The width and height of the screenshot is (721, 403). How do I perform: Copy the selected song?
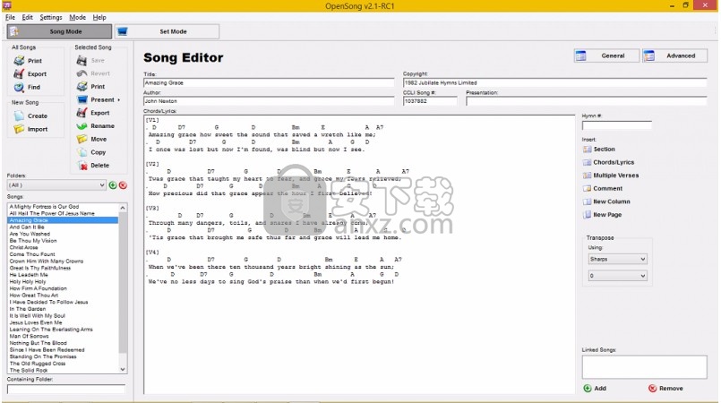click(x=91, y=152)
